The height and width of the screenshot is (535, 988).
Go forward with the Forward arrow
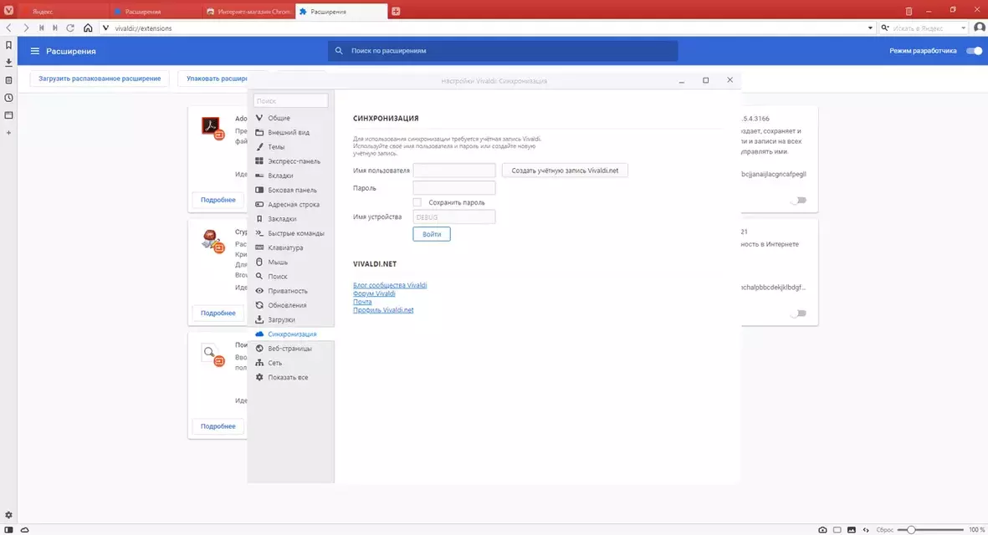(x=26, y=28)
